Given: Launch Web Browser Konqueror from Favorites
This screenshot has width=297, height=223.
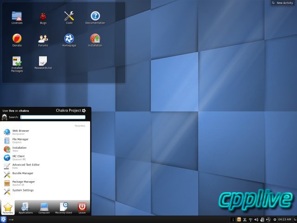Looking at the screenshot, I should (45, 132).
